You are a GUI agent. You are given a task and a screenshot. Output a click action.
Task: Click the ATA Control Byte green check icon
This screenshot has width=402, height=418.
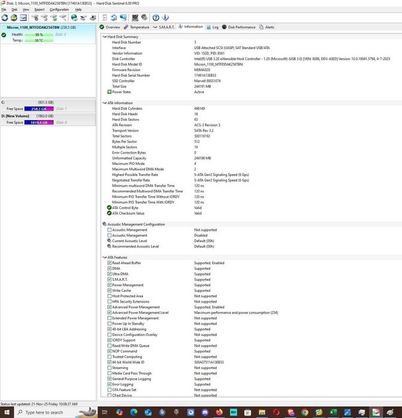point(109,208)
